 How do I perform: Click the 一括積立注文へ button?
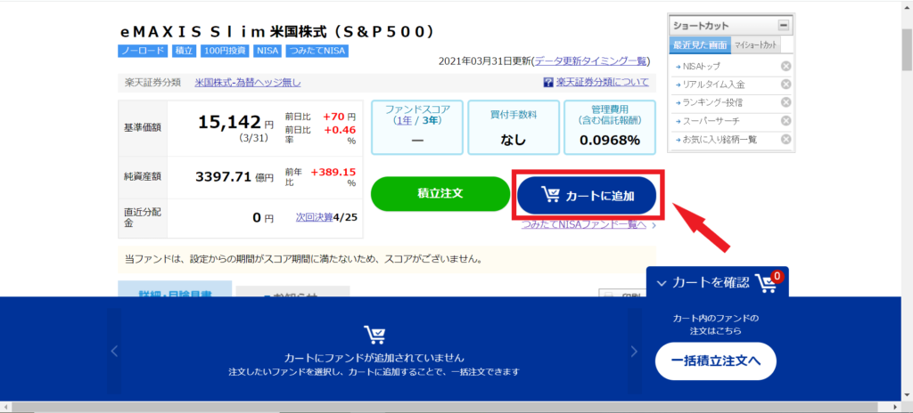pyautogui.click(x=716, y=361)
